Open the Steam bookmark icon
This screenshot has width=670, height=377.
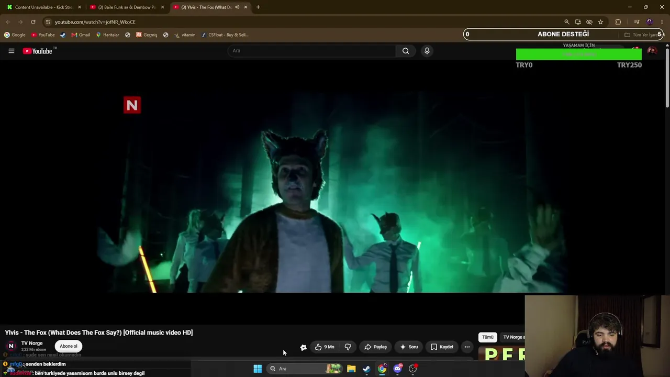[x=63, y=35]
